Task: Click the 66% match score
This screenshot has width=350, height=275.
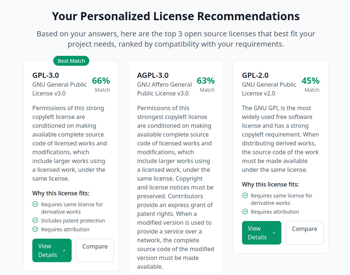Action: (101, 81)
